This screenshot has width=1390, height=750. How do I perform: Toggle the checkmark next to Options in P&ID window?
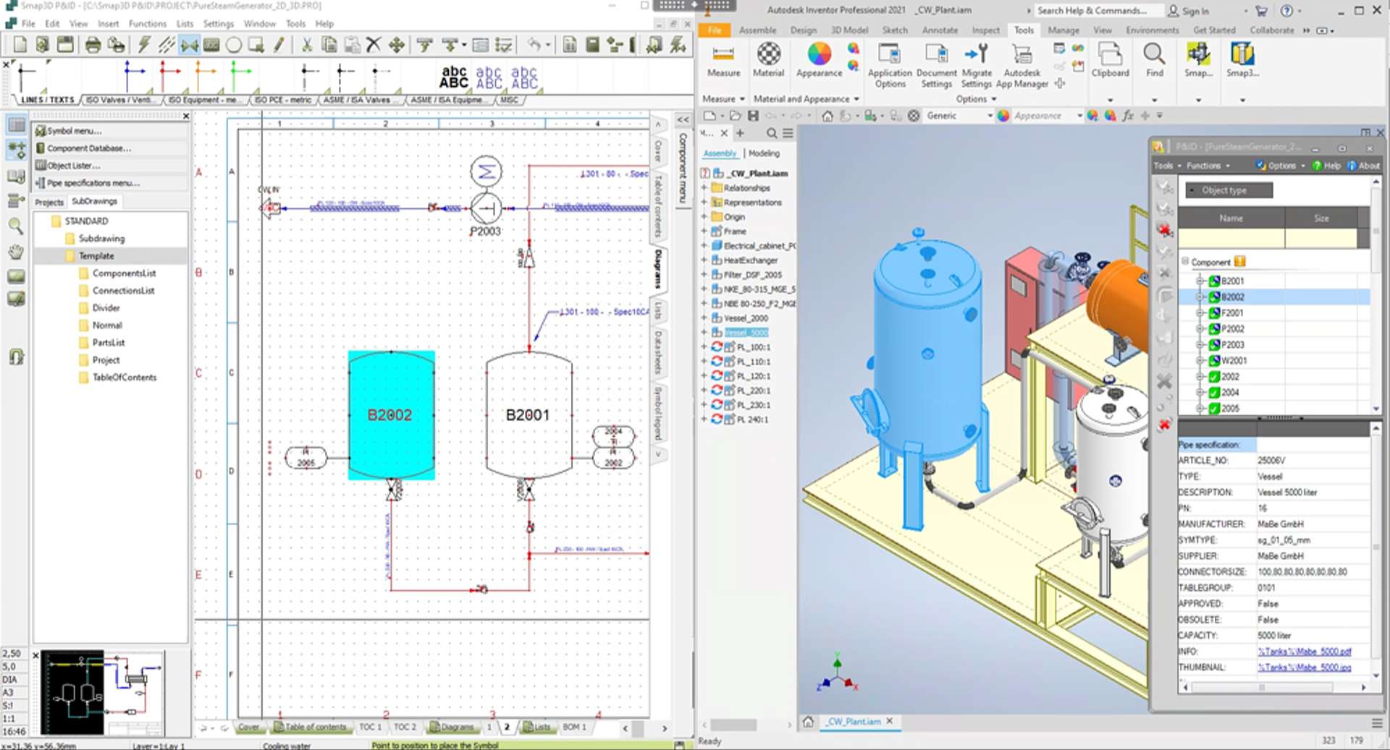click(1261, 166)
